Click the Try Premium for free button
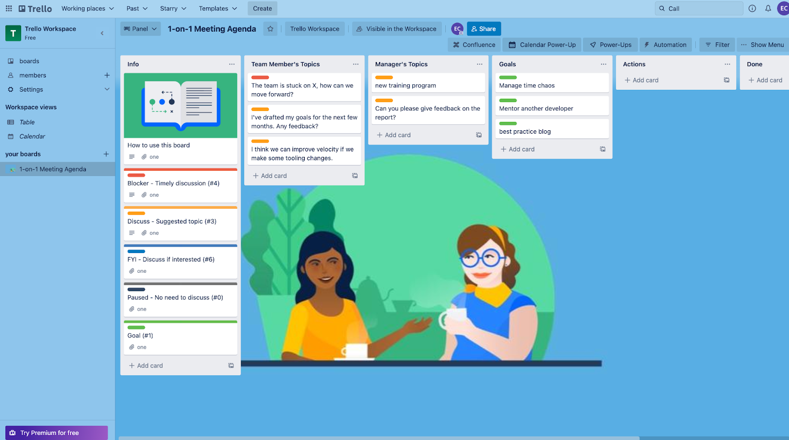The width and height of the screenshot is (789, 440). (x=57, y=433)
